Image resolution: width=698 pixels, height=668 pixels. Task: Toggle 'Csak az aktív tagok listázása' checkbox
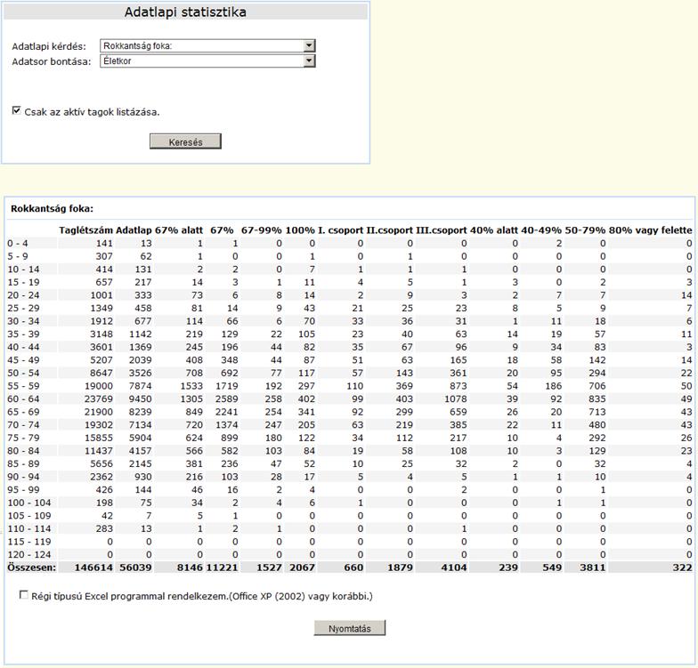(16, 110)
